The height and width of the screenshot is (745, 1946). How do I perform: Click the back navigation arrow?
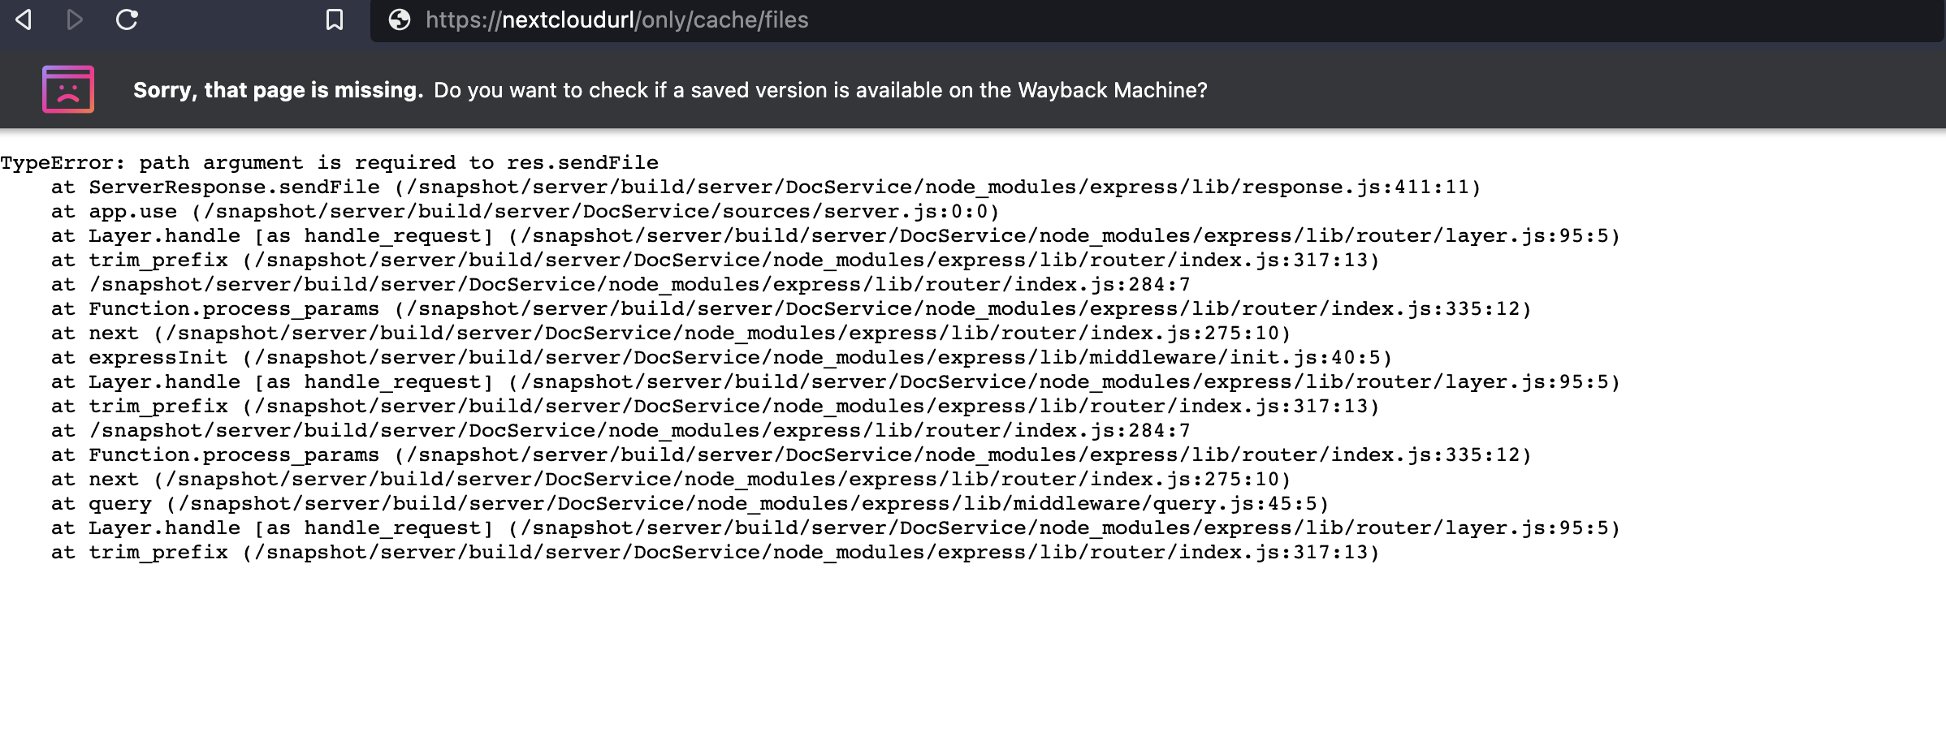pos(23,20)
